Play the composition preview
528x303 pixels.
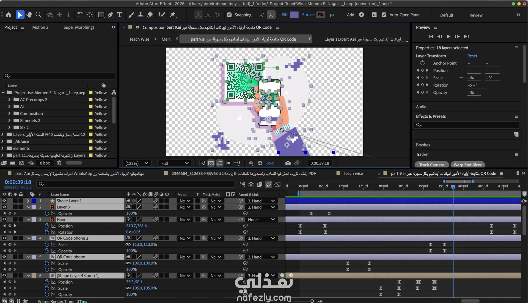[448, 36]
